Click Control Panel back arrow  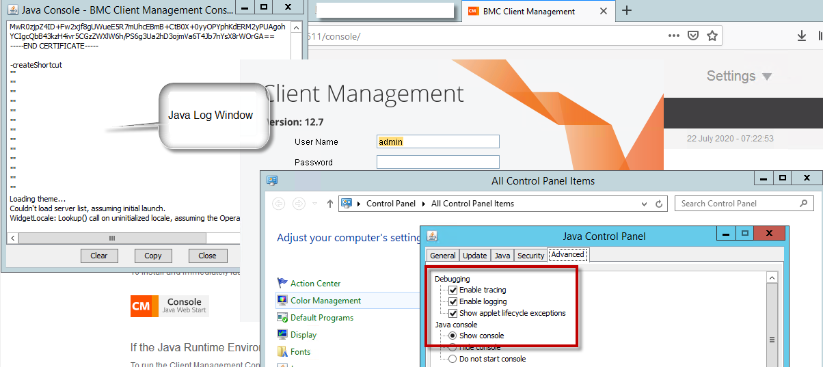pyautogui.click(x=278, y=204)
